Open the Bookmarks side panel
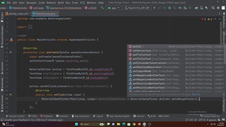The height and width of the screenshot is (127, 226). coord(2,84)
